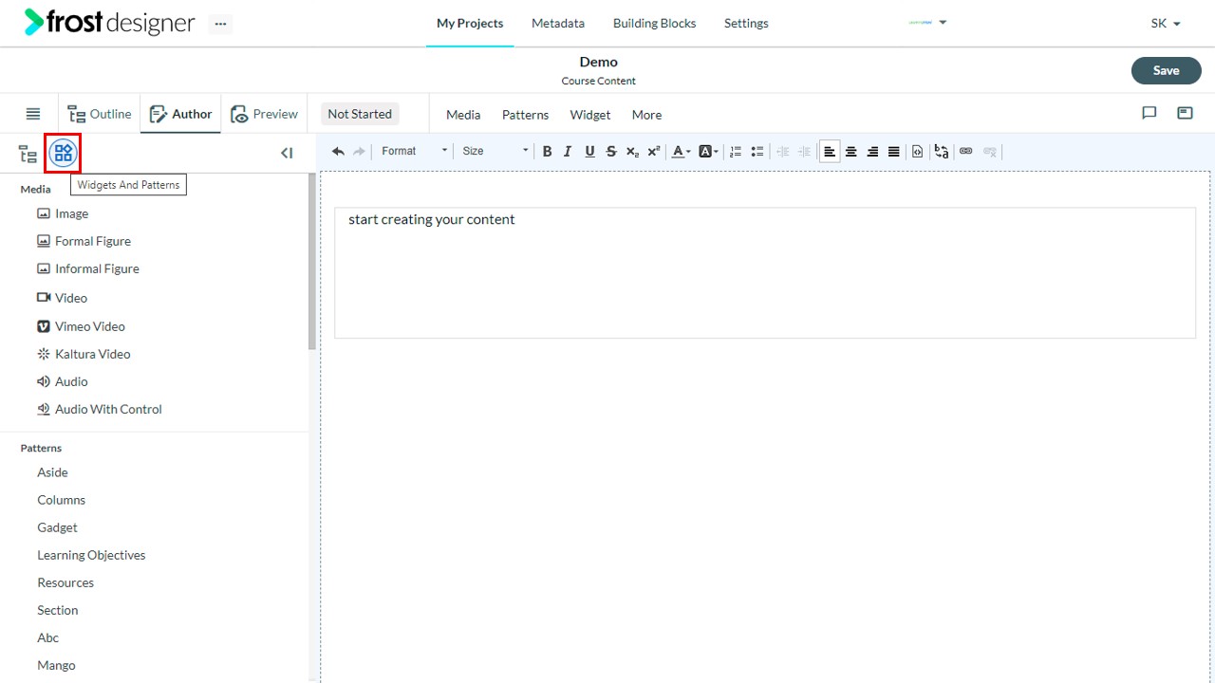This screenshot has width=1215, height=683.
Task: Click the undo arrow in editor toolbar
Action: point(338,151)
